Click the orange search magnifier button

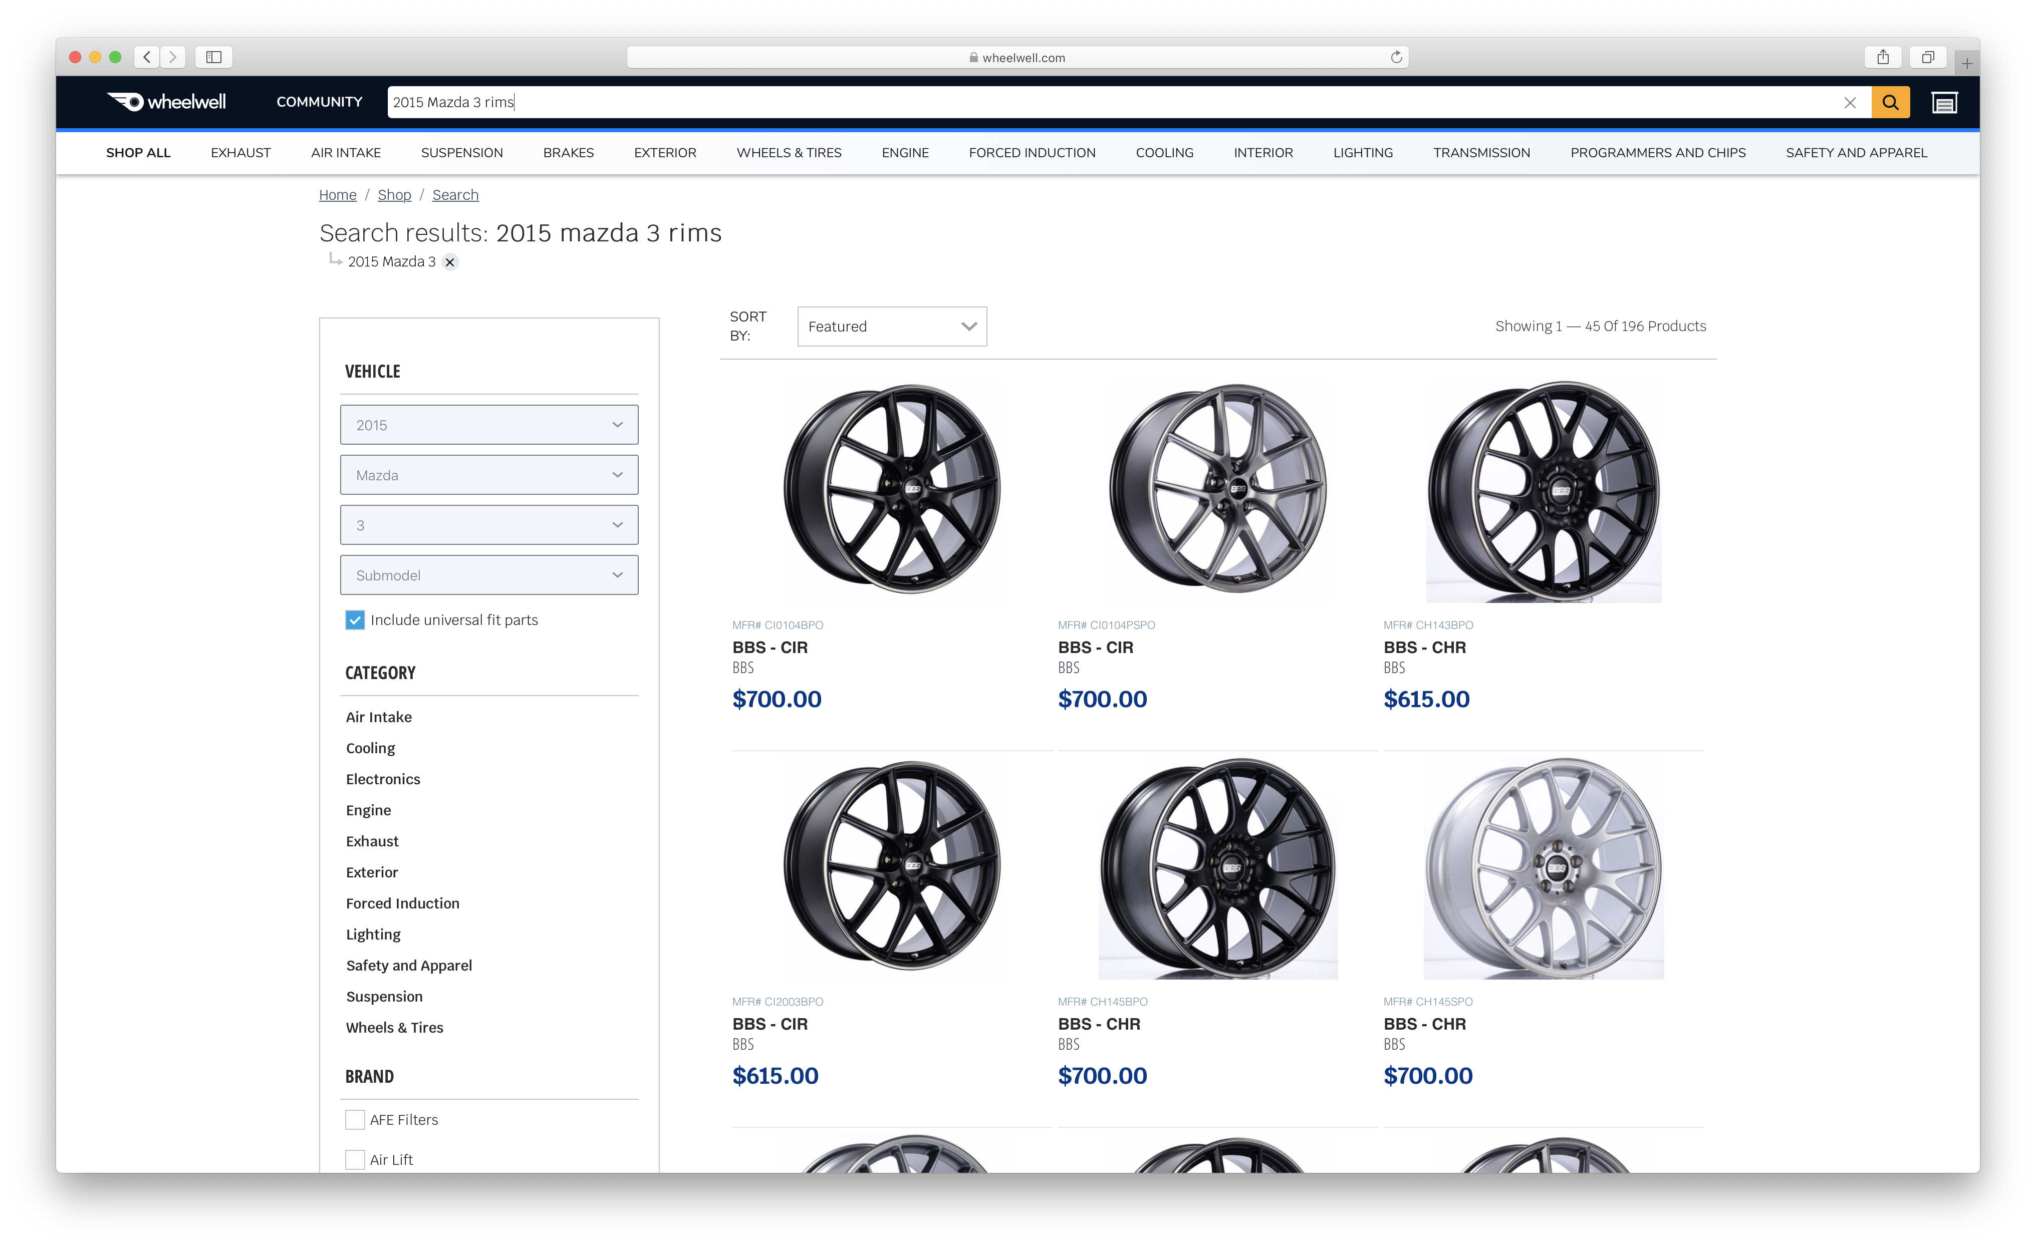click(1890, 102)
